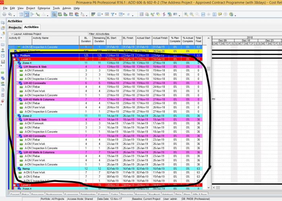
Task: Collapse the first Zone-1 group
Action: (x=16, y=63)
